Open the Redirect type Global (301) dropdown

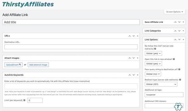click(x=161, y=84)
